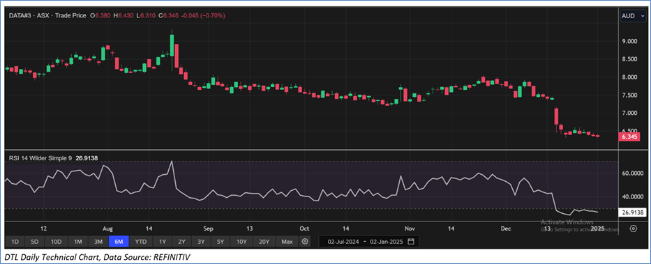
Task: Click the Dec label on time axis
Action: coord(505,228)
